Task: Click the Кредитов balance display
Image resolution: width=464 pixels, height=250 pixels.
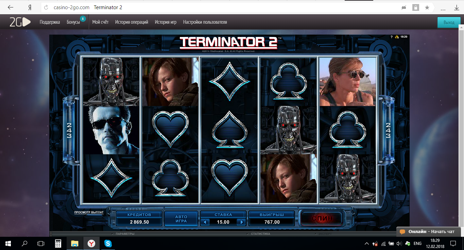Action: click(139, 218)
